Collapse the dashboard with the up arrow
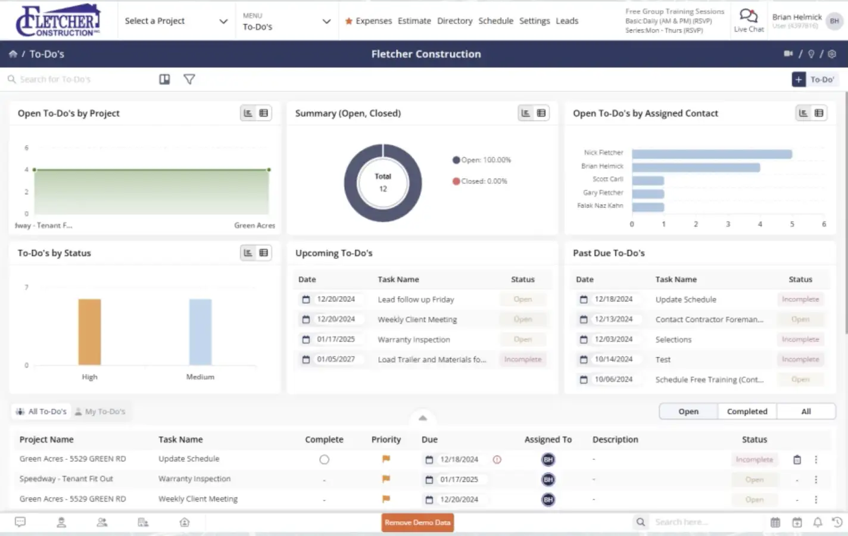This screenshot has height=536, width=848. tap(423, 418)
